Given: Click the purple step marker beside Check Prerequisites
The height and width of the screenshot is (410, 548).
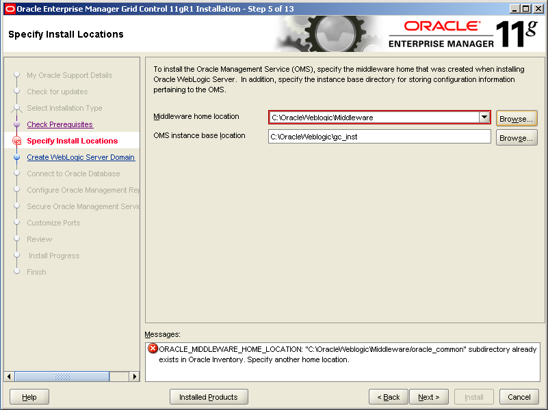Looking at the screenshot, I should click(17, 124).
